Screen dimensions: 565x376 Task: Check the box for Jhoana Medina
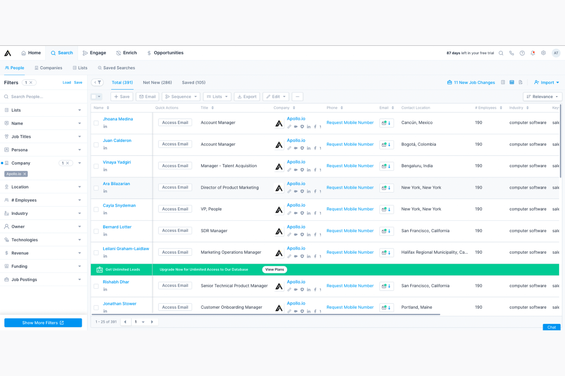(x=96, y=123)
